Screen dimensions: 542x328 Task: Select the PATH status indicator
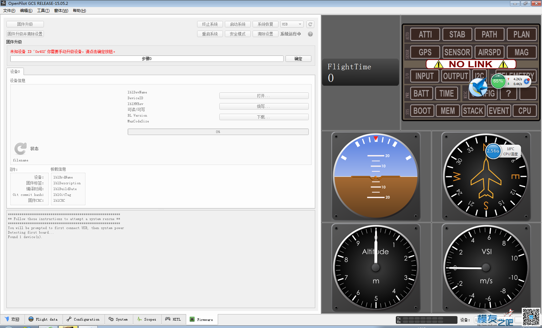489,34
